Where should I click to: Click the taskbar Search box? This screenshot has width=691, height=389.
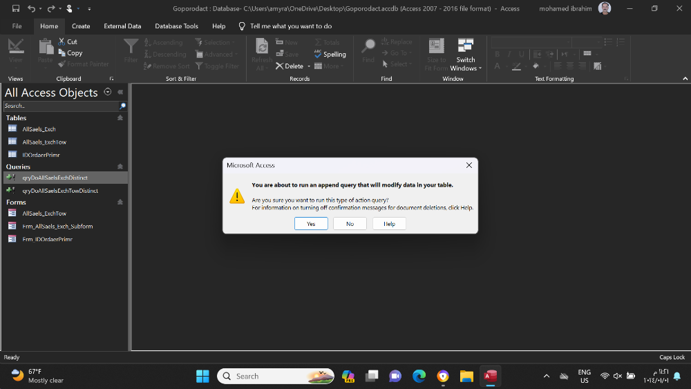pyautogui.click(x=276, y=377)
